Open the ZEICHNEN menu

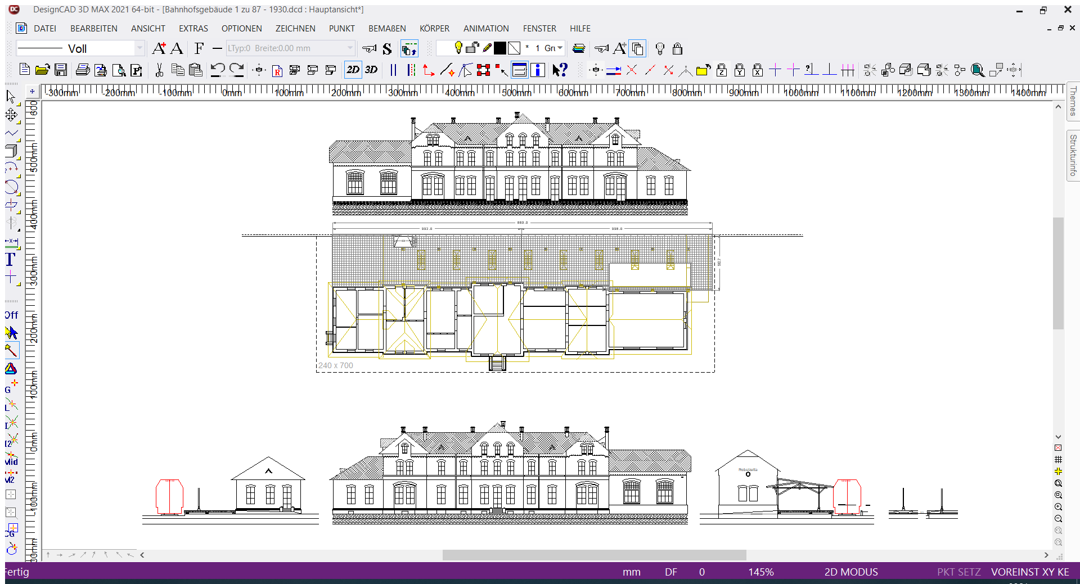(295, 28)
